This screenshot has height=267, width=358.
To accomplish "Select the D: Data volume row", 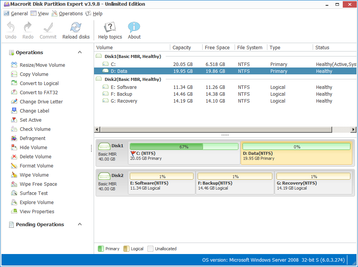I will (x=225, y=71).
